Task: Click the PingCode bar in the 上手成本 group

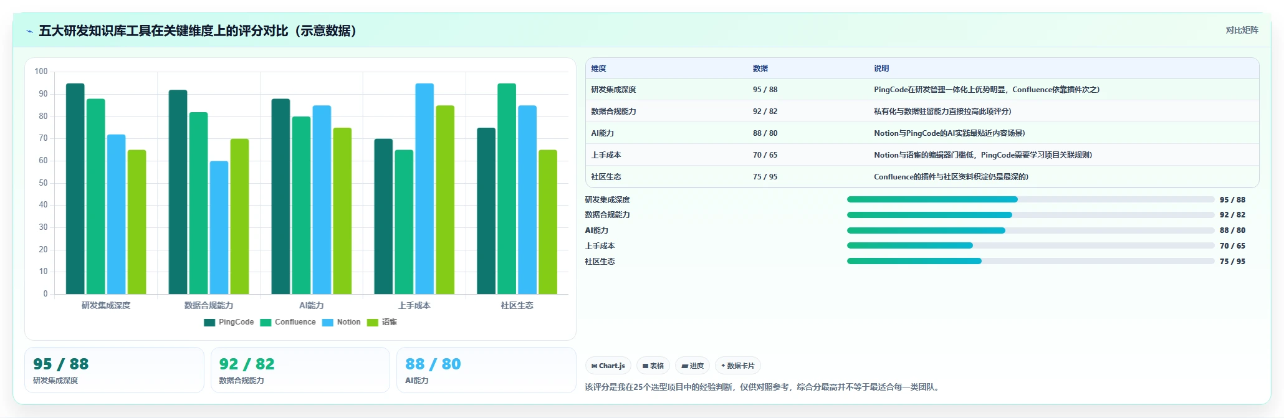Action: point(384,216)
